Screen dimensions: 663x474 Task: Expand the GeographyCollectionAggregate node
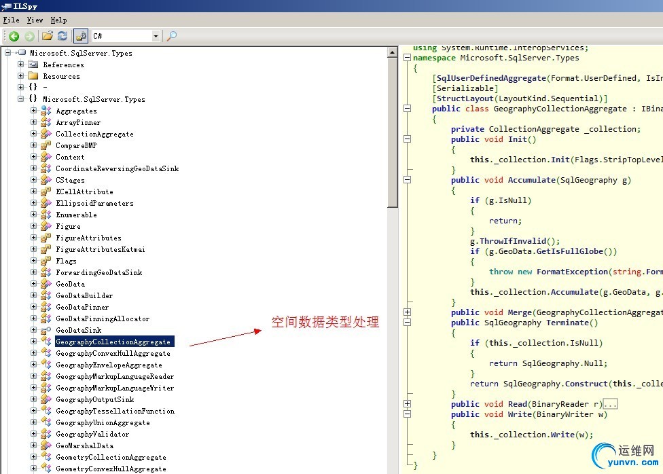(33, 341)
